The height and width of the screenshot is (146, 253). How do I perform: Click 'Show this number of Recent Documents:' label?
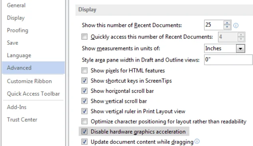tap(132, 25)
